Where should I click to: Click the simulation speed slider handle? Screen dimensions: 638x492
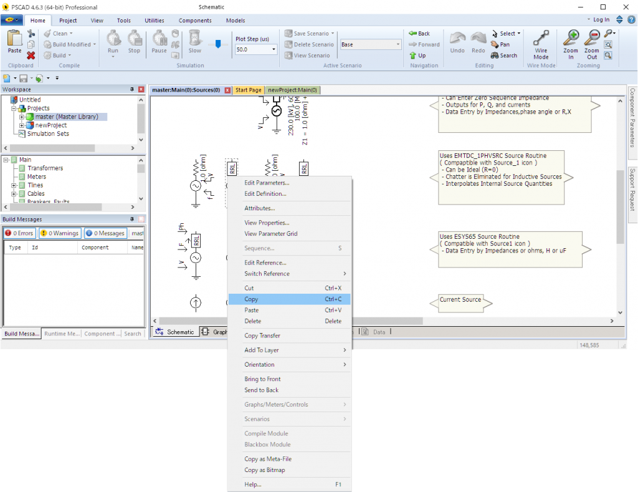(x=217, y=44)
